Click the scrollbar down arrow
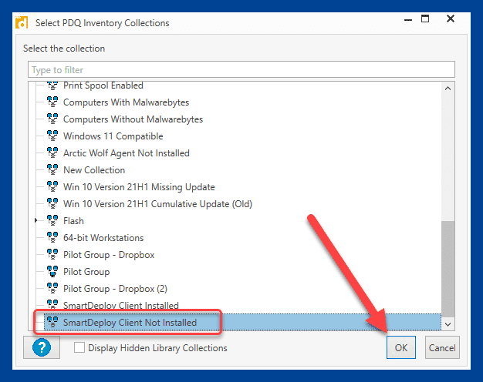This screenshot has height=382, width=483. point(448,324)
